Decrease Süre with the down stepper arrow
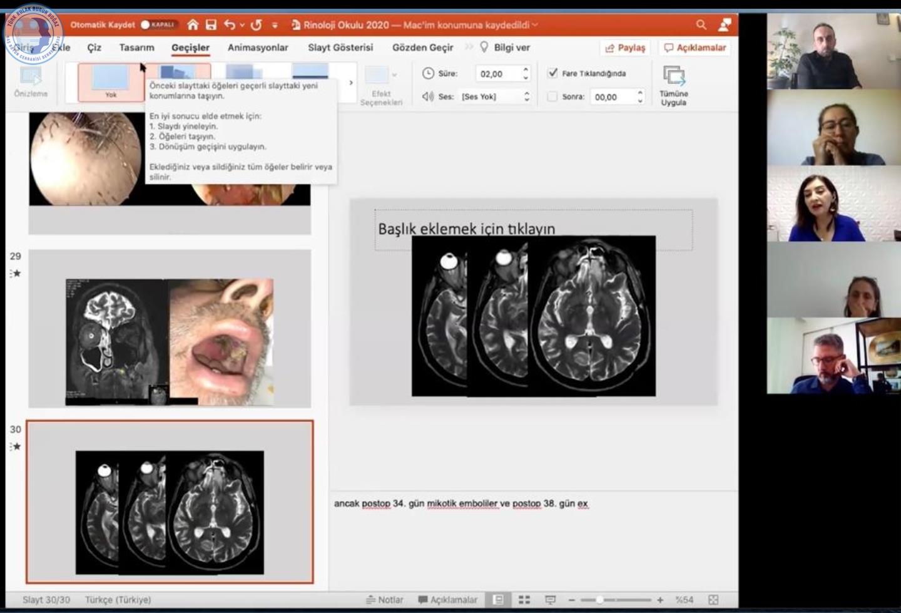The width and height of the screenshot is (901, 613). coord(526,78)
